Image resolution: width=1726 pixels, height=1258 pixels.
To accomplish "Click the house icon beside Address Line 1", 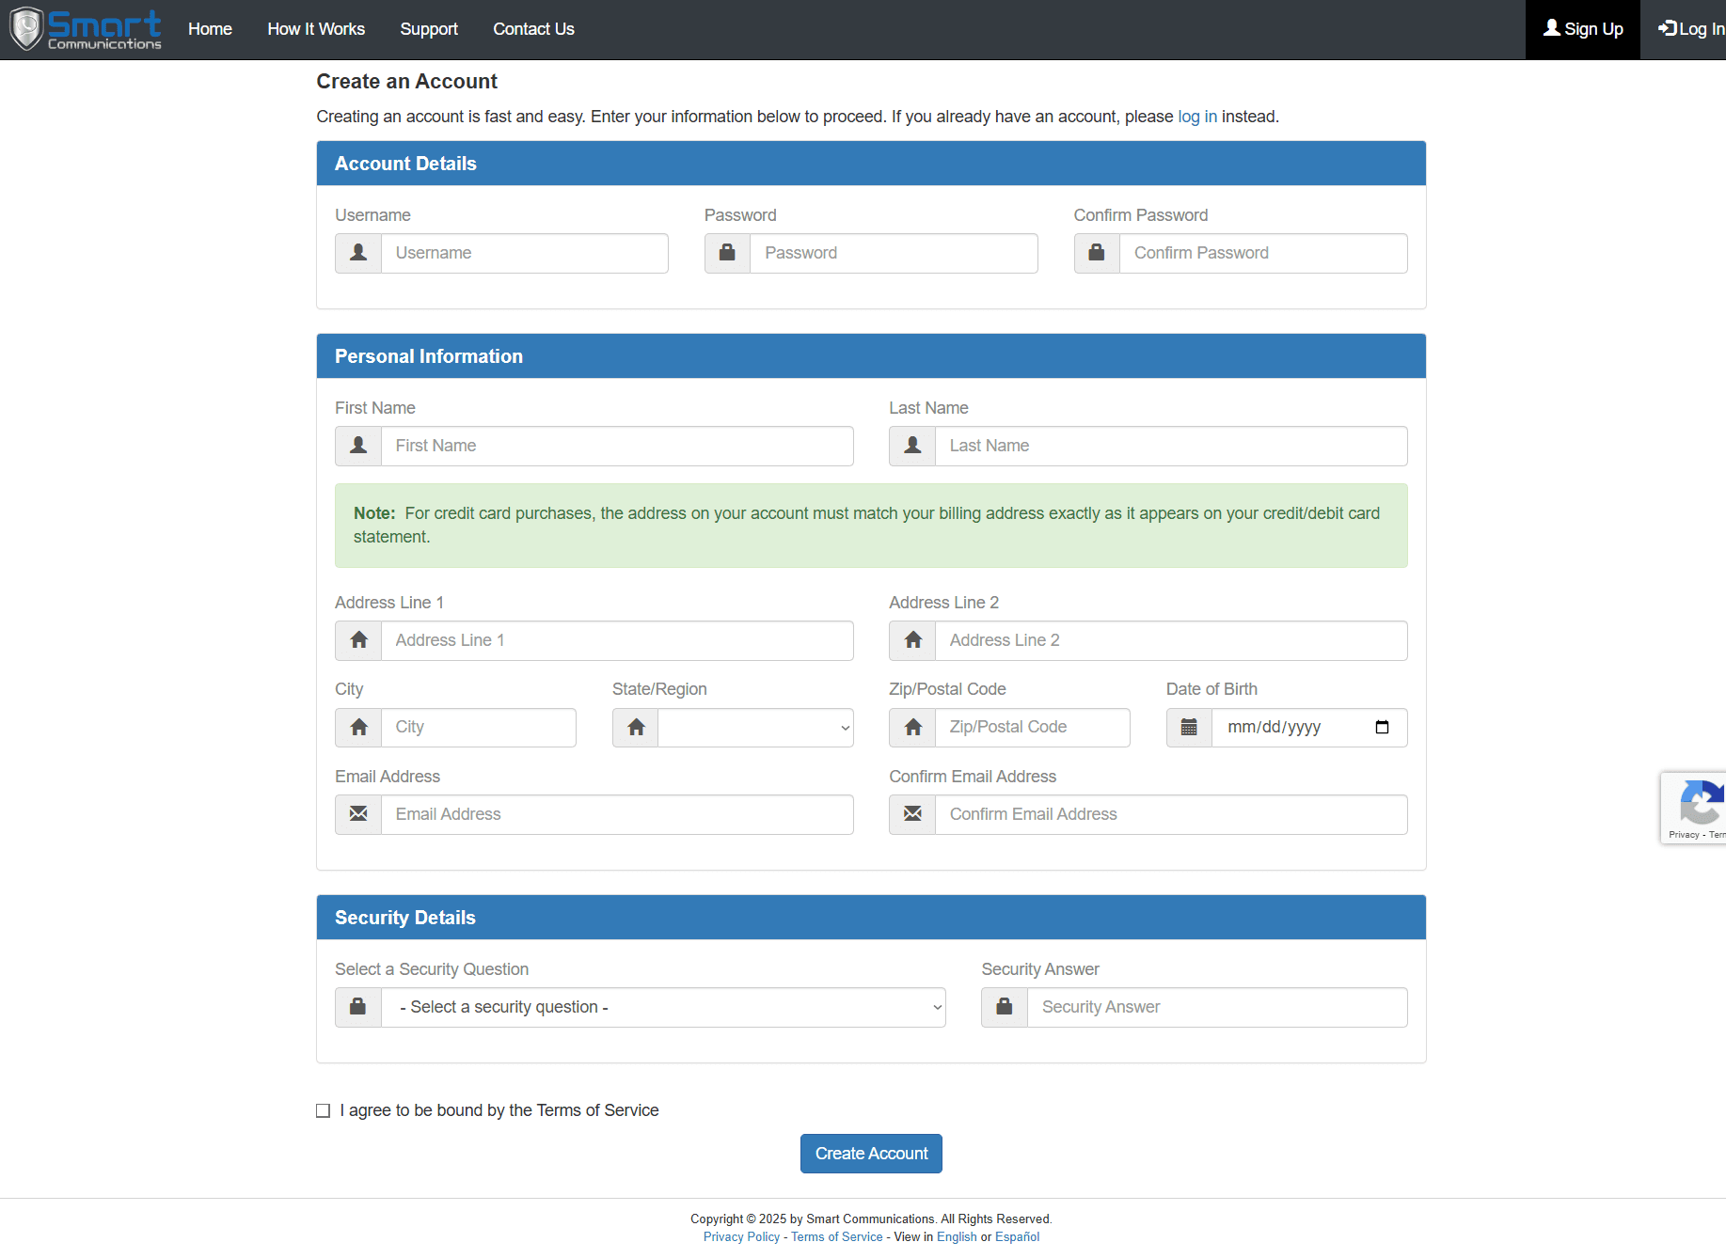I will coord(358,640).
